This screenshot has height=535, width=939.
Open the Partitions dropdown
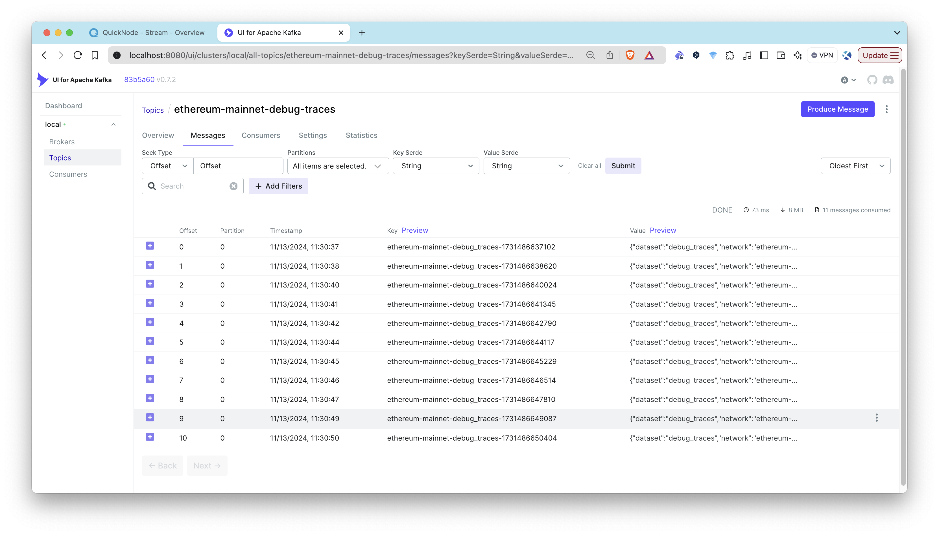pos(337,166)
